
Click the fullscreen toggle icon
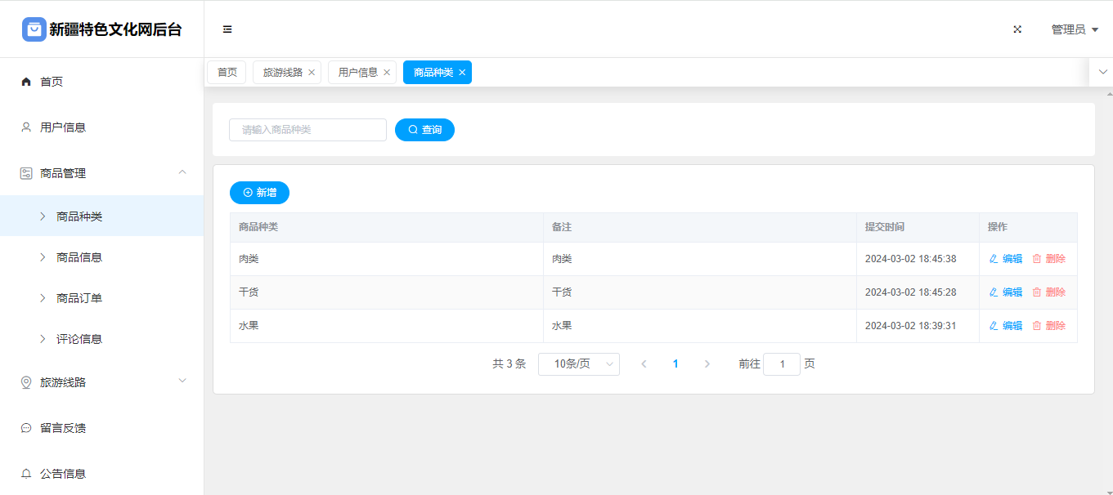tap(1017, 29)
